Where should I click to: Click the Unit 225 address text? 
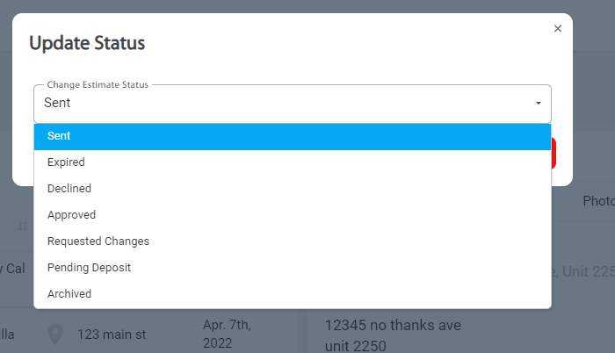(588, 271)
